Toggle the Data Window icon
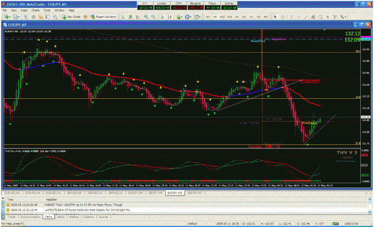The height and width of the screenshot is (227, 374). pyautogui.click(x=34, y=17)
